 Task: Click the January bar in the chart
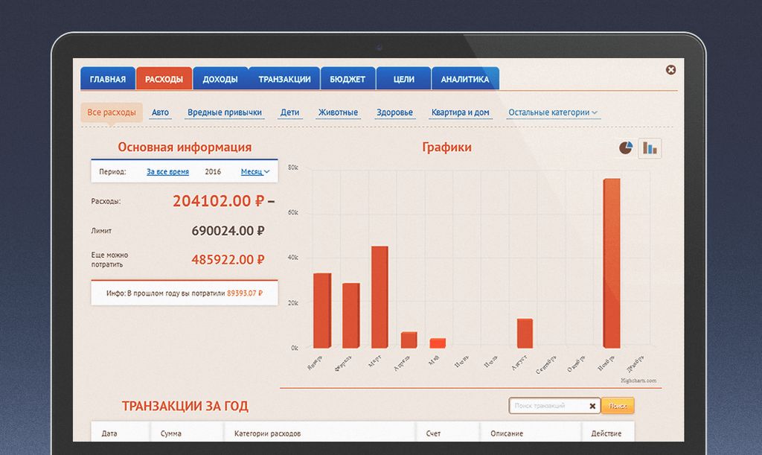coord(322,311)
